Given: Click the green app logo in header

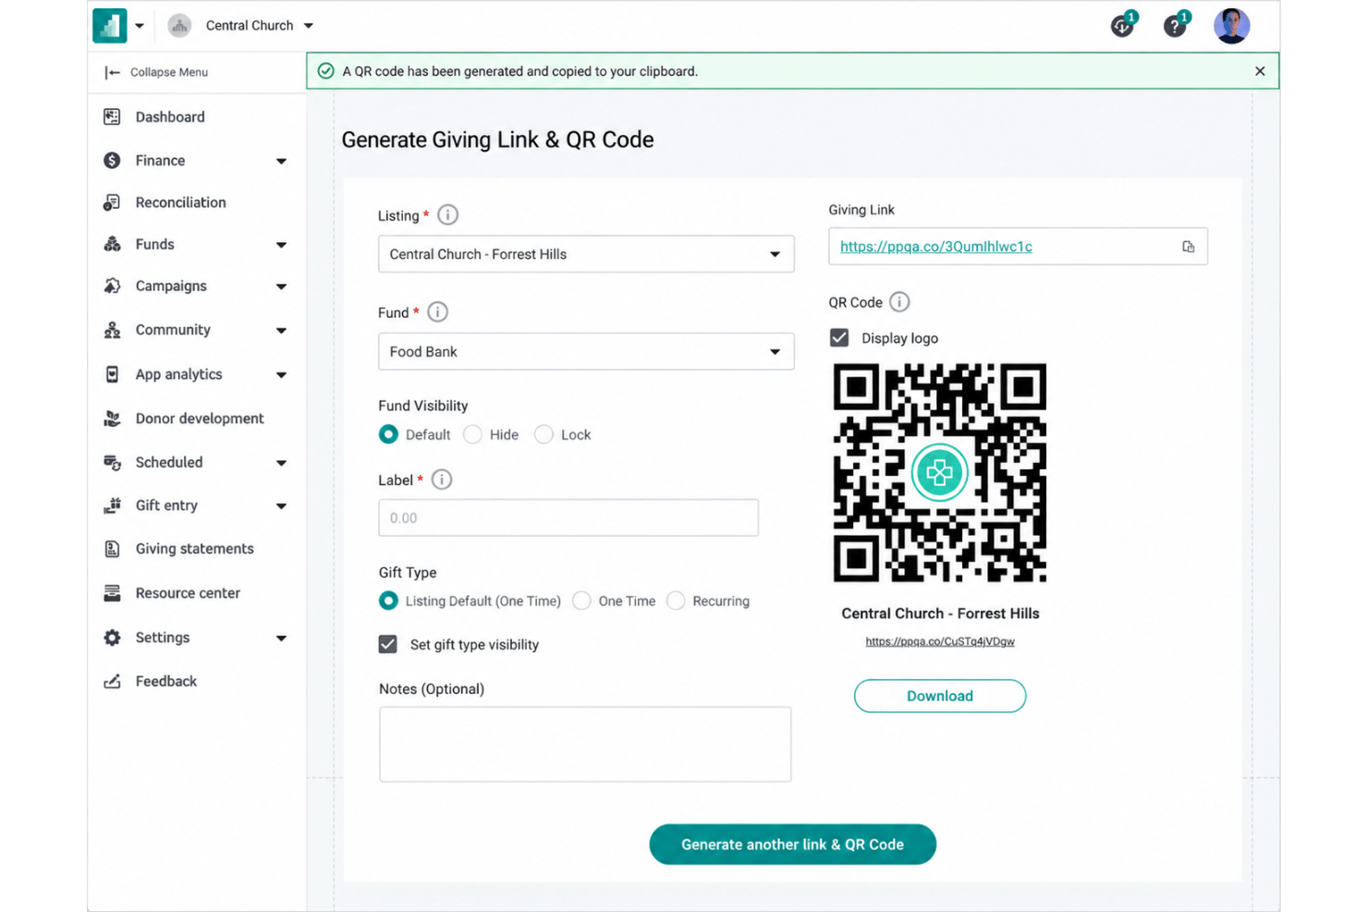Looking at the screenshot, I should [109, 26].
